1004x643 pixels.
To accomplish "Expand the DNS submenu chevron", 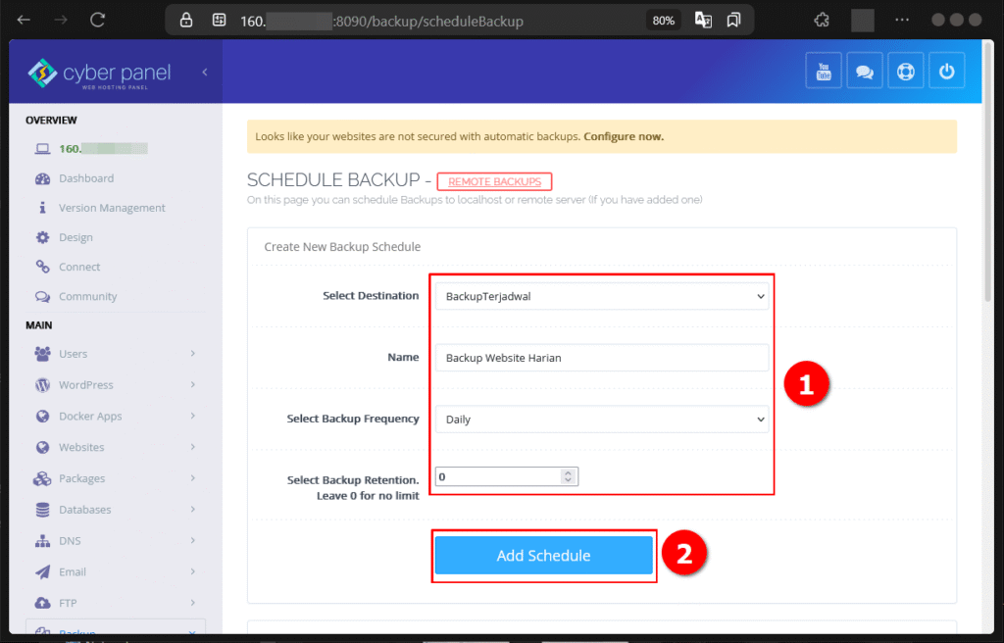I will click(x=193, y=541).
